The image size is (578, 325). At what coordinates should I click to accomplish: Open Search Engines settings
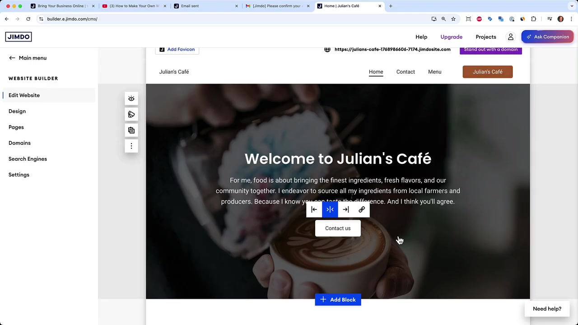[28, 159]
